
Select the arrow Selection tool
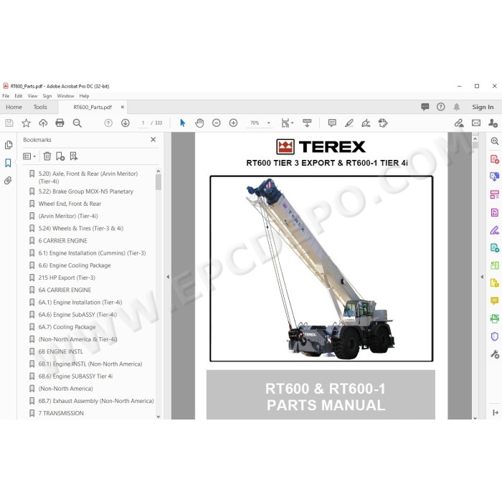pyautogui.click(x=182, y=123)
